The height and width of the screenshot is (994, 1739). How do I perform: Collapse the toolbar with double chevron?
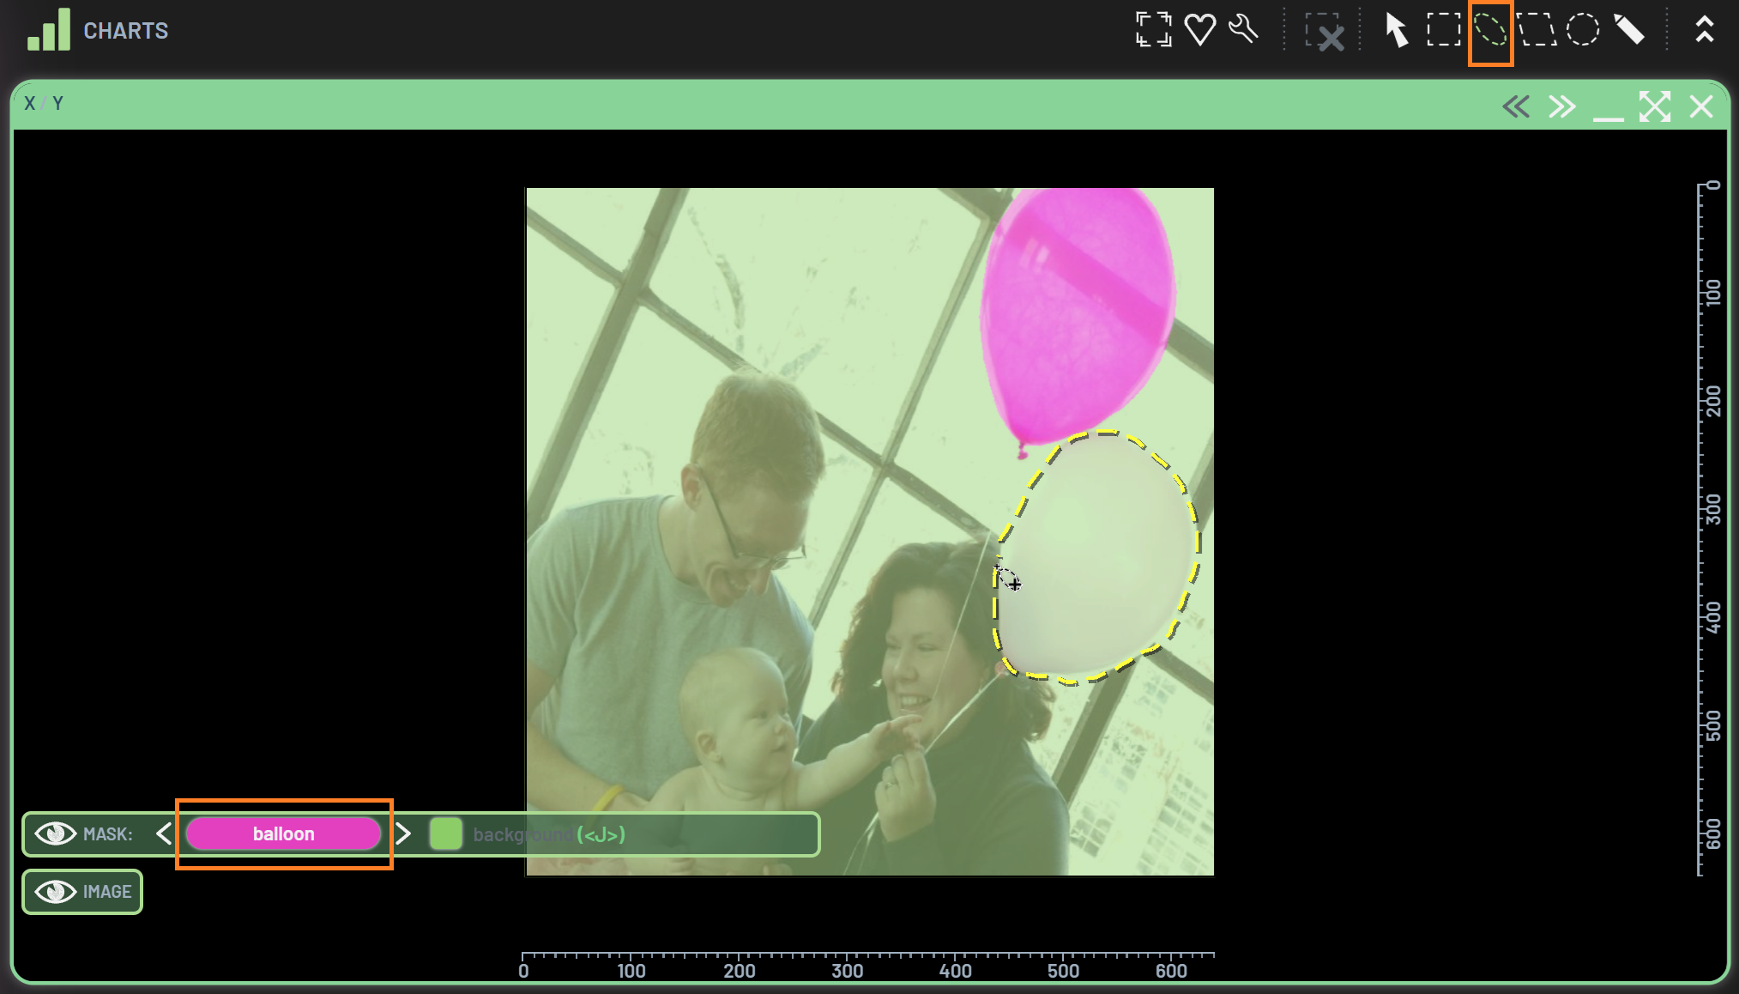[1704, 30]
